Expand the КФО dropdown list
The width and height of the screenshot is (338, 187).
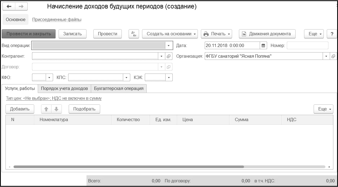pyautogui.click(x=49, y=78)
